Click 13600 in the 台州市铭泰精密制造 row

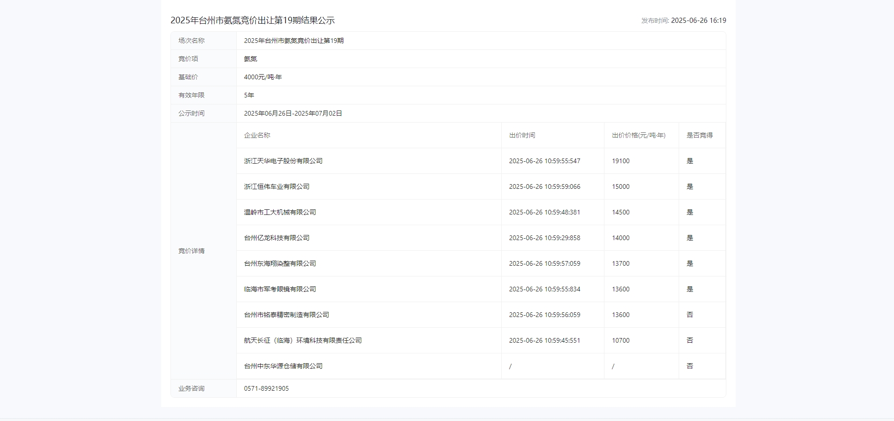(621, 315)
